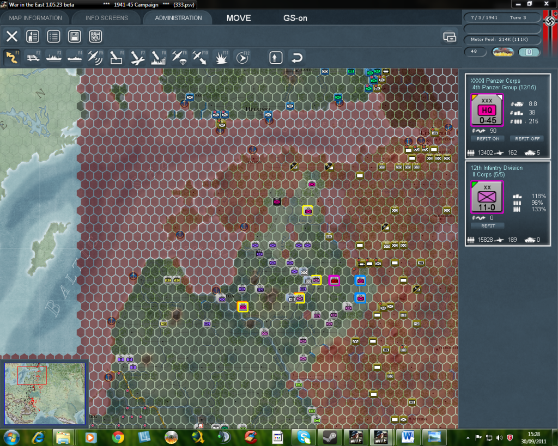Click the Undo move arrow icon
This screenshot has width=558, height=446.
click(x=296, y=57)
